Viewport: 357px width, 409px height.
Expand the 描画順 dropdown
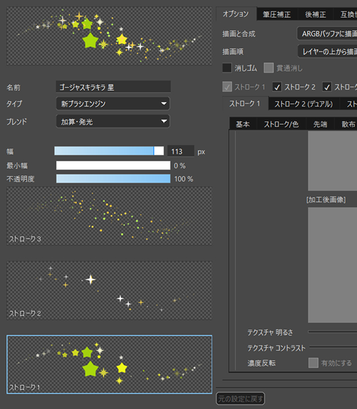coord(327,52)
